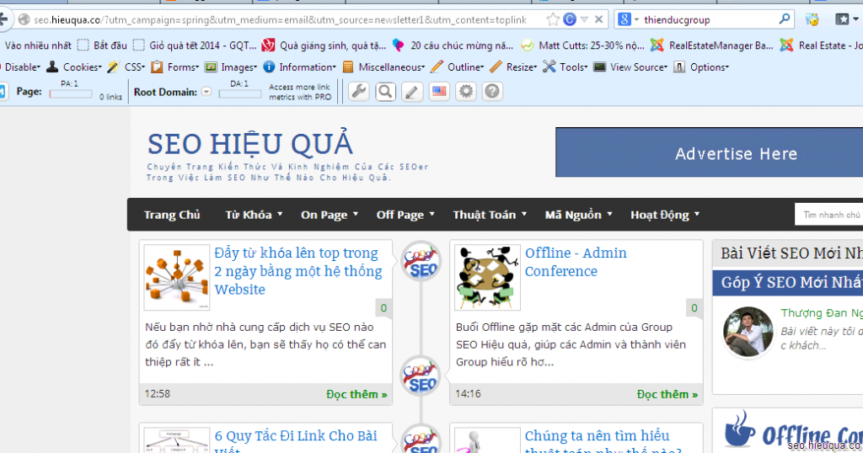Expand the On Page navigation menu
Viewport: 863px width, 453px height.
(330, 215)
